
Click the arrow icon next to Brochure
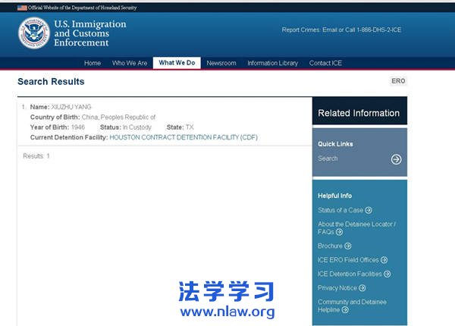point(347,246)
